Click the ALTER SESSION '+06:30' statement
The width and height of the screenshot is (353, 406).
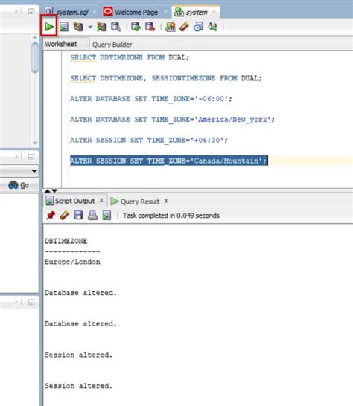149,140
